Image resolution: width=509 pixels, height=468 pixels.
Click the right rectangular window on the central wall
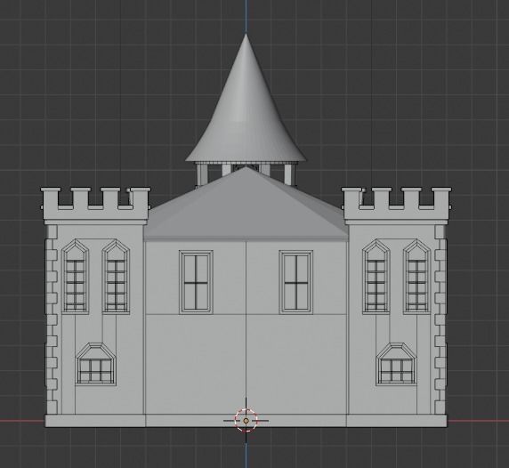pyautogui.click(x=296, y=282)
